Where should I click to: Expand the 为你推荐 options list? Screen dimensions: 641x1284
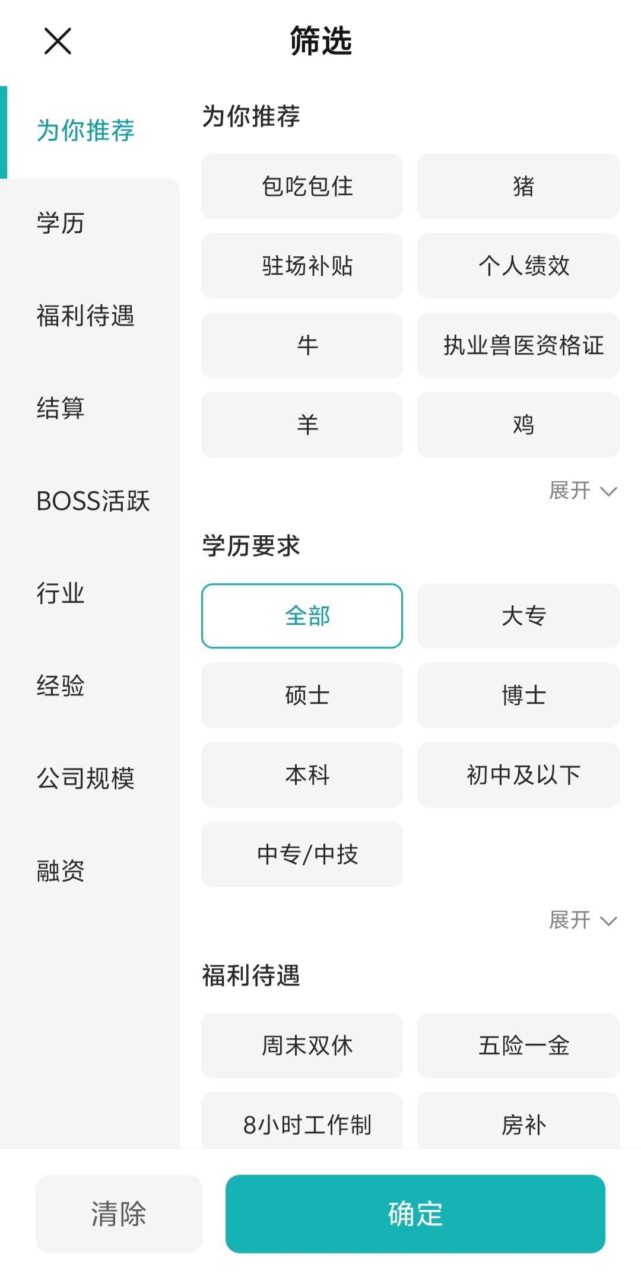pyautogui.click(x=582, y=491)
